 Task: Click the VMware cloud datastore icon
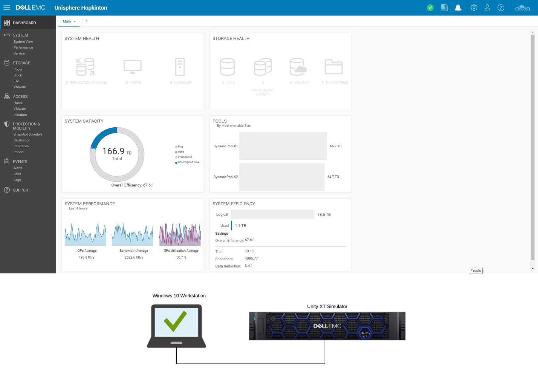pyautogui.click(x=298, y=67)
